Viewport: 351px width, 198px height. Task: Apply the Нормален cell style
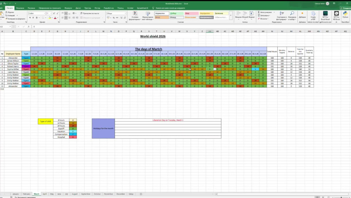161,13
